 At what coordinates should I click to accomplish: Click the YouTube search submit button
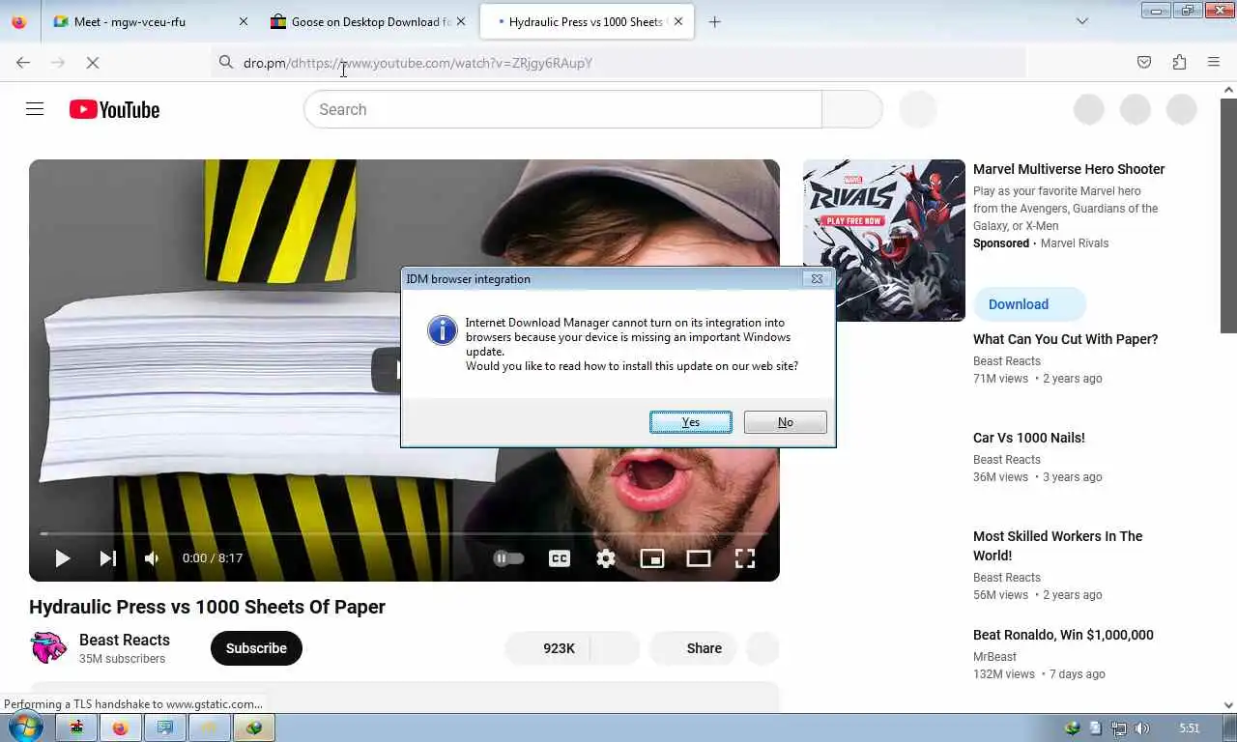point(851,109)
